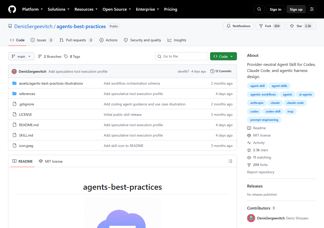The image size is (324, 228).
Task: Open the 13 Commits history
Action: click(221, 71)
